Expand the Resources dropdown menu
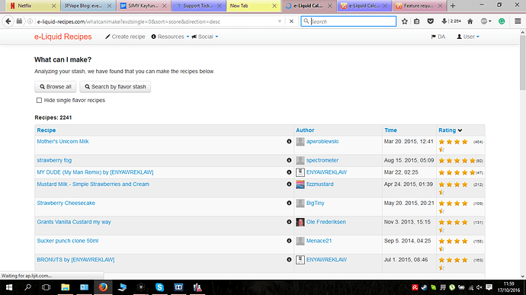 tap(171, 37)
